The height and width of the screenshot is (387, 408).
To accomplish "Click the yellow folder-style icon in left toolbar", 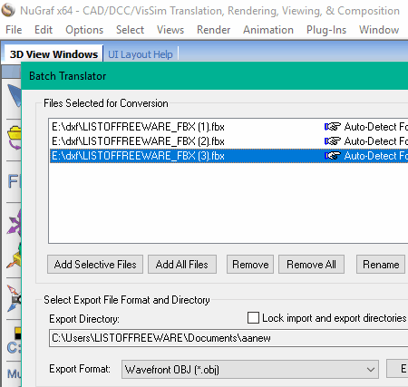I will coord(15,137).
